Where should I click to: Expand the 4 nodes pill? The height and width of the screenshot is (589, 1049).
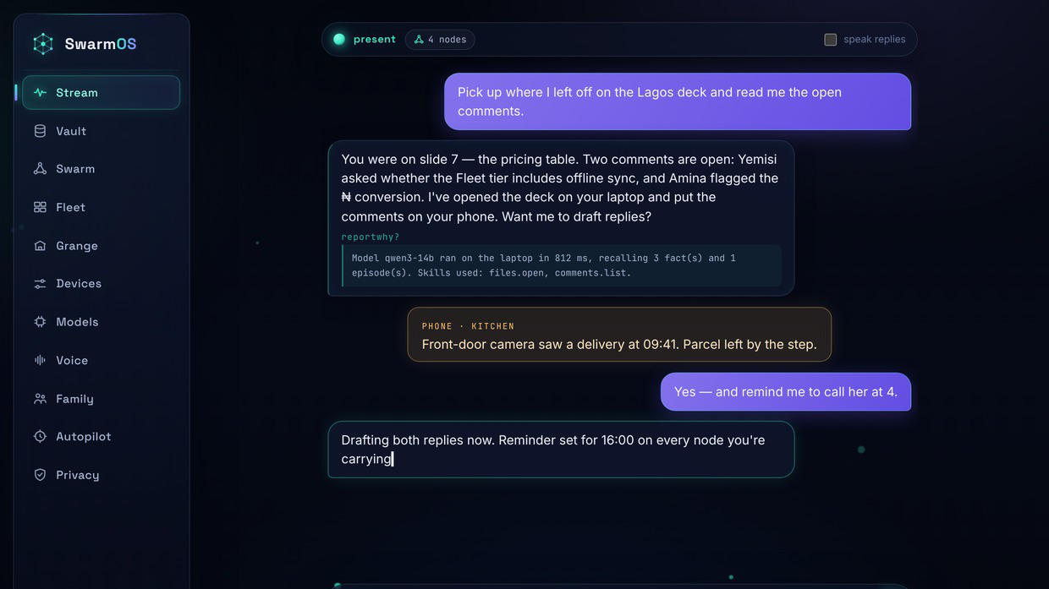coord(440,40)
